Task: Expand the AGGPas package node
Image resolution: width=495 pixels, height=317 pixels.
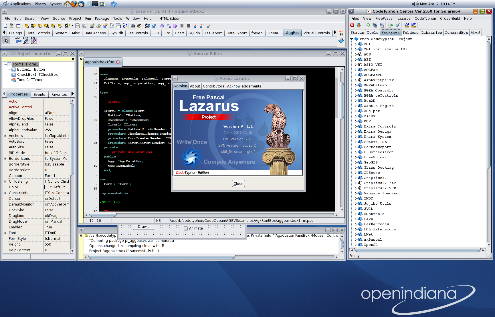Action: [x=356, y=70]
